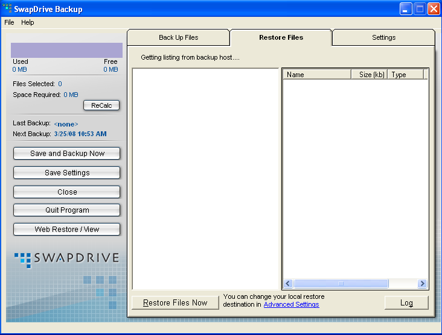
Task: Click the left scroll arrow in file list
Action: click(288, 283)
